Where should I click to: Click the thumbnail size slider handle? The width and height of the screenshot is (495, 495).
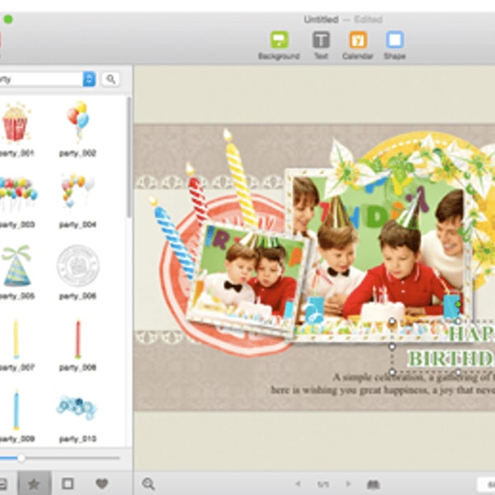pyautogui.click(x=21, y=458)
